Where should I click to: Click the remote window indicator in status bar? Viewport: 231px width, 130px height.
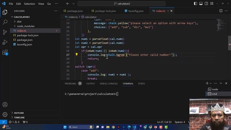[3, 122]
